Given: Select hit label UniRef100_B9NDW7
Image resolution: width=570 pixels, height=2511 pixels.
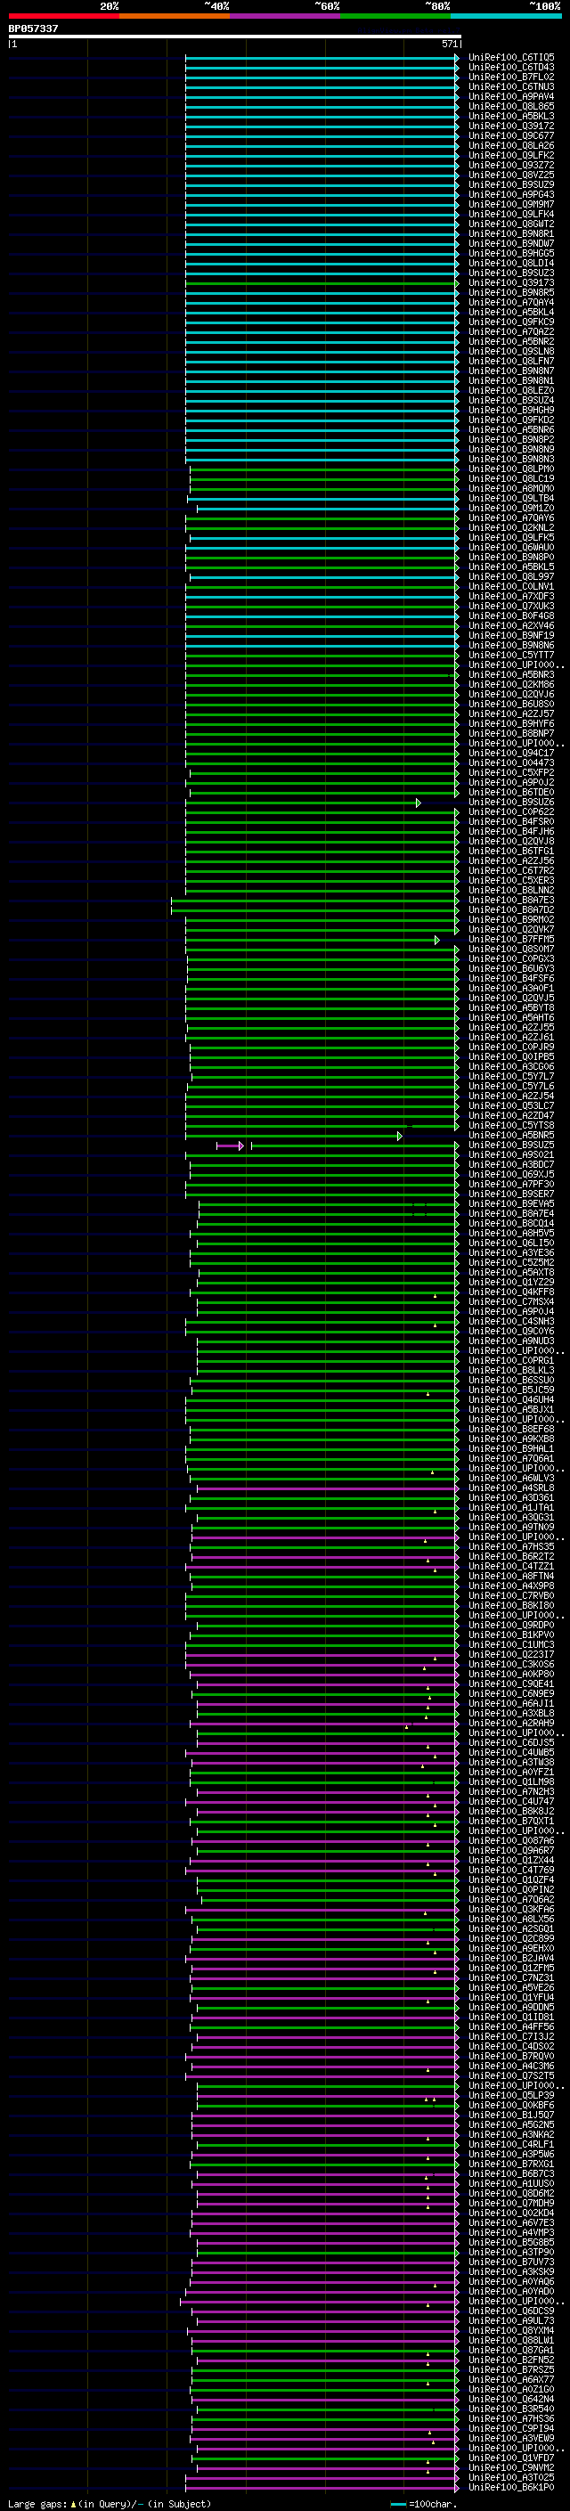Looking at the screenshot, I should (x=511, y=244).
